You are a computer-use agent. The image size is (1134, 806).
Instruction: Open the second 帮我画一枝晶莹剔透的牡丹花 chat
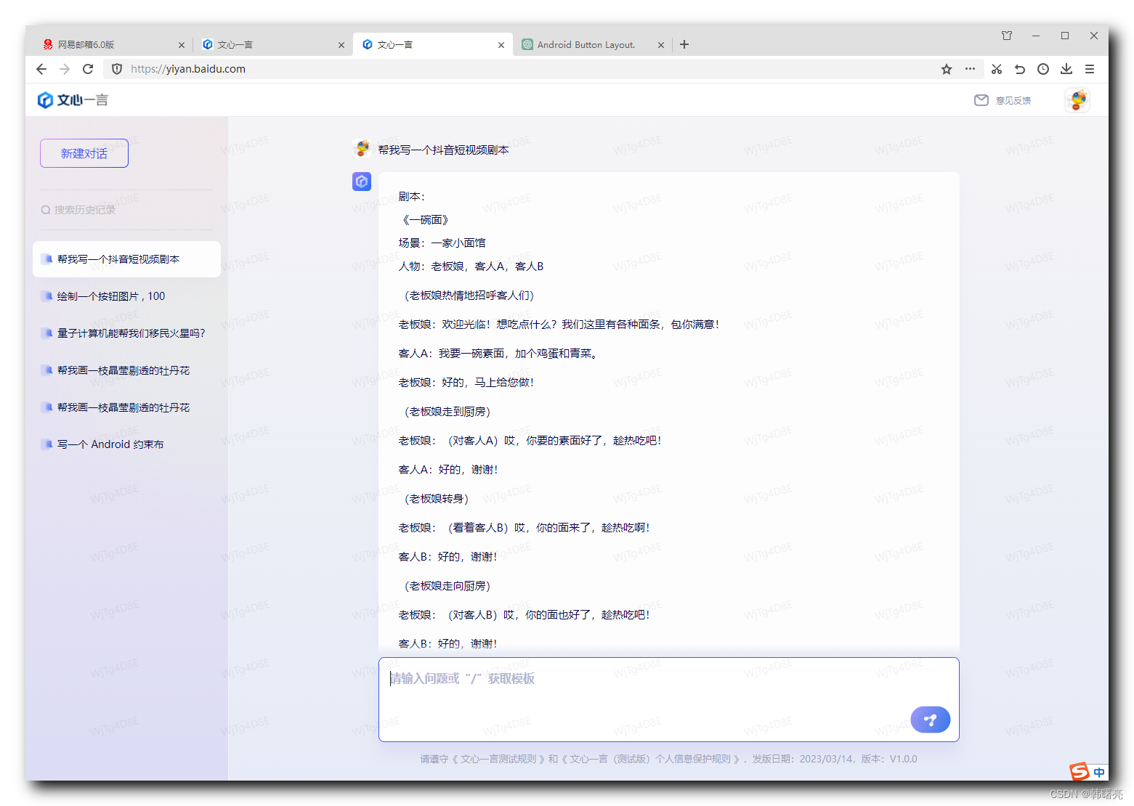pyautogui.click(x=126, y=407)
